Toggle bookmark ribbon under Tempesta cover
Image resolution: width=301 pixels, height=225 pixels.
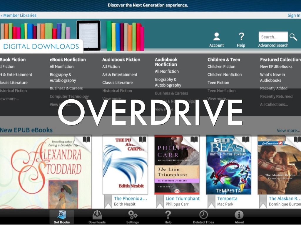click(x=211, y=201)
